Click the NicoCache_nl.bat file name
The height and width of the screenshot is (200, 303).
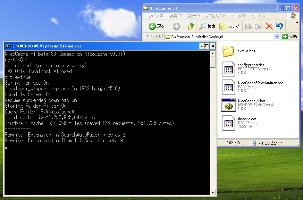point(251,101)
